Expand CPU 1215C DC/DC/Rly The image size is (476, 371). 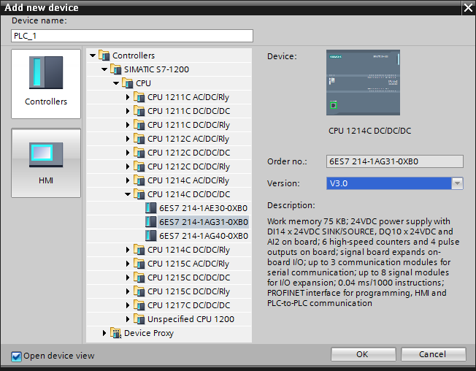[x=128, y=291]
